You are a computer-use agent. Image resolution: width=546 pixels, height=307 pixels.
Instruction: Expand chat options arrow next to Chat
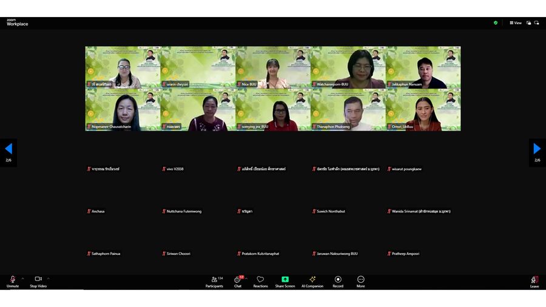pos(246,278)
